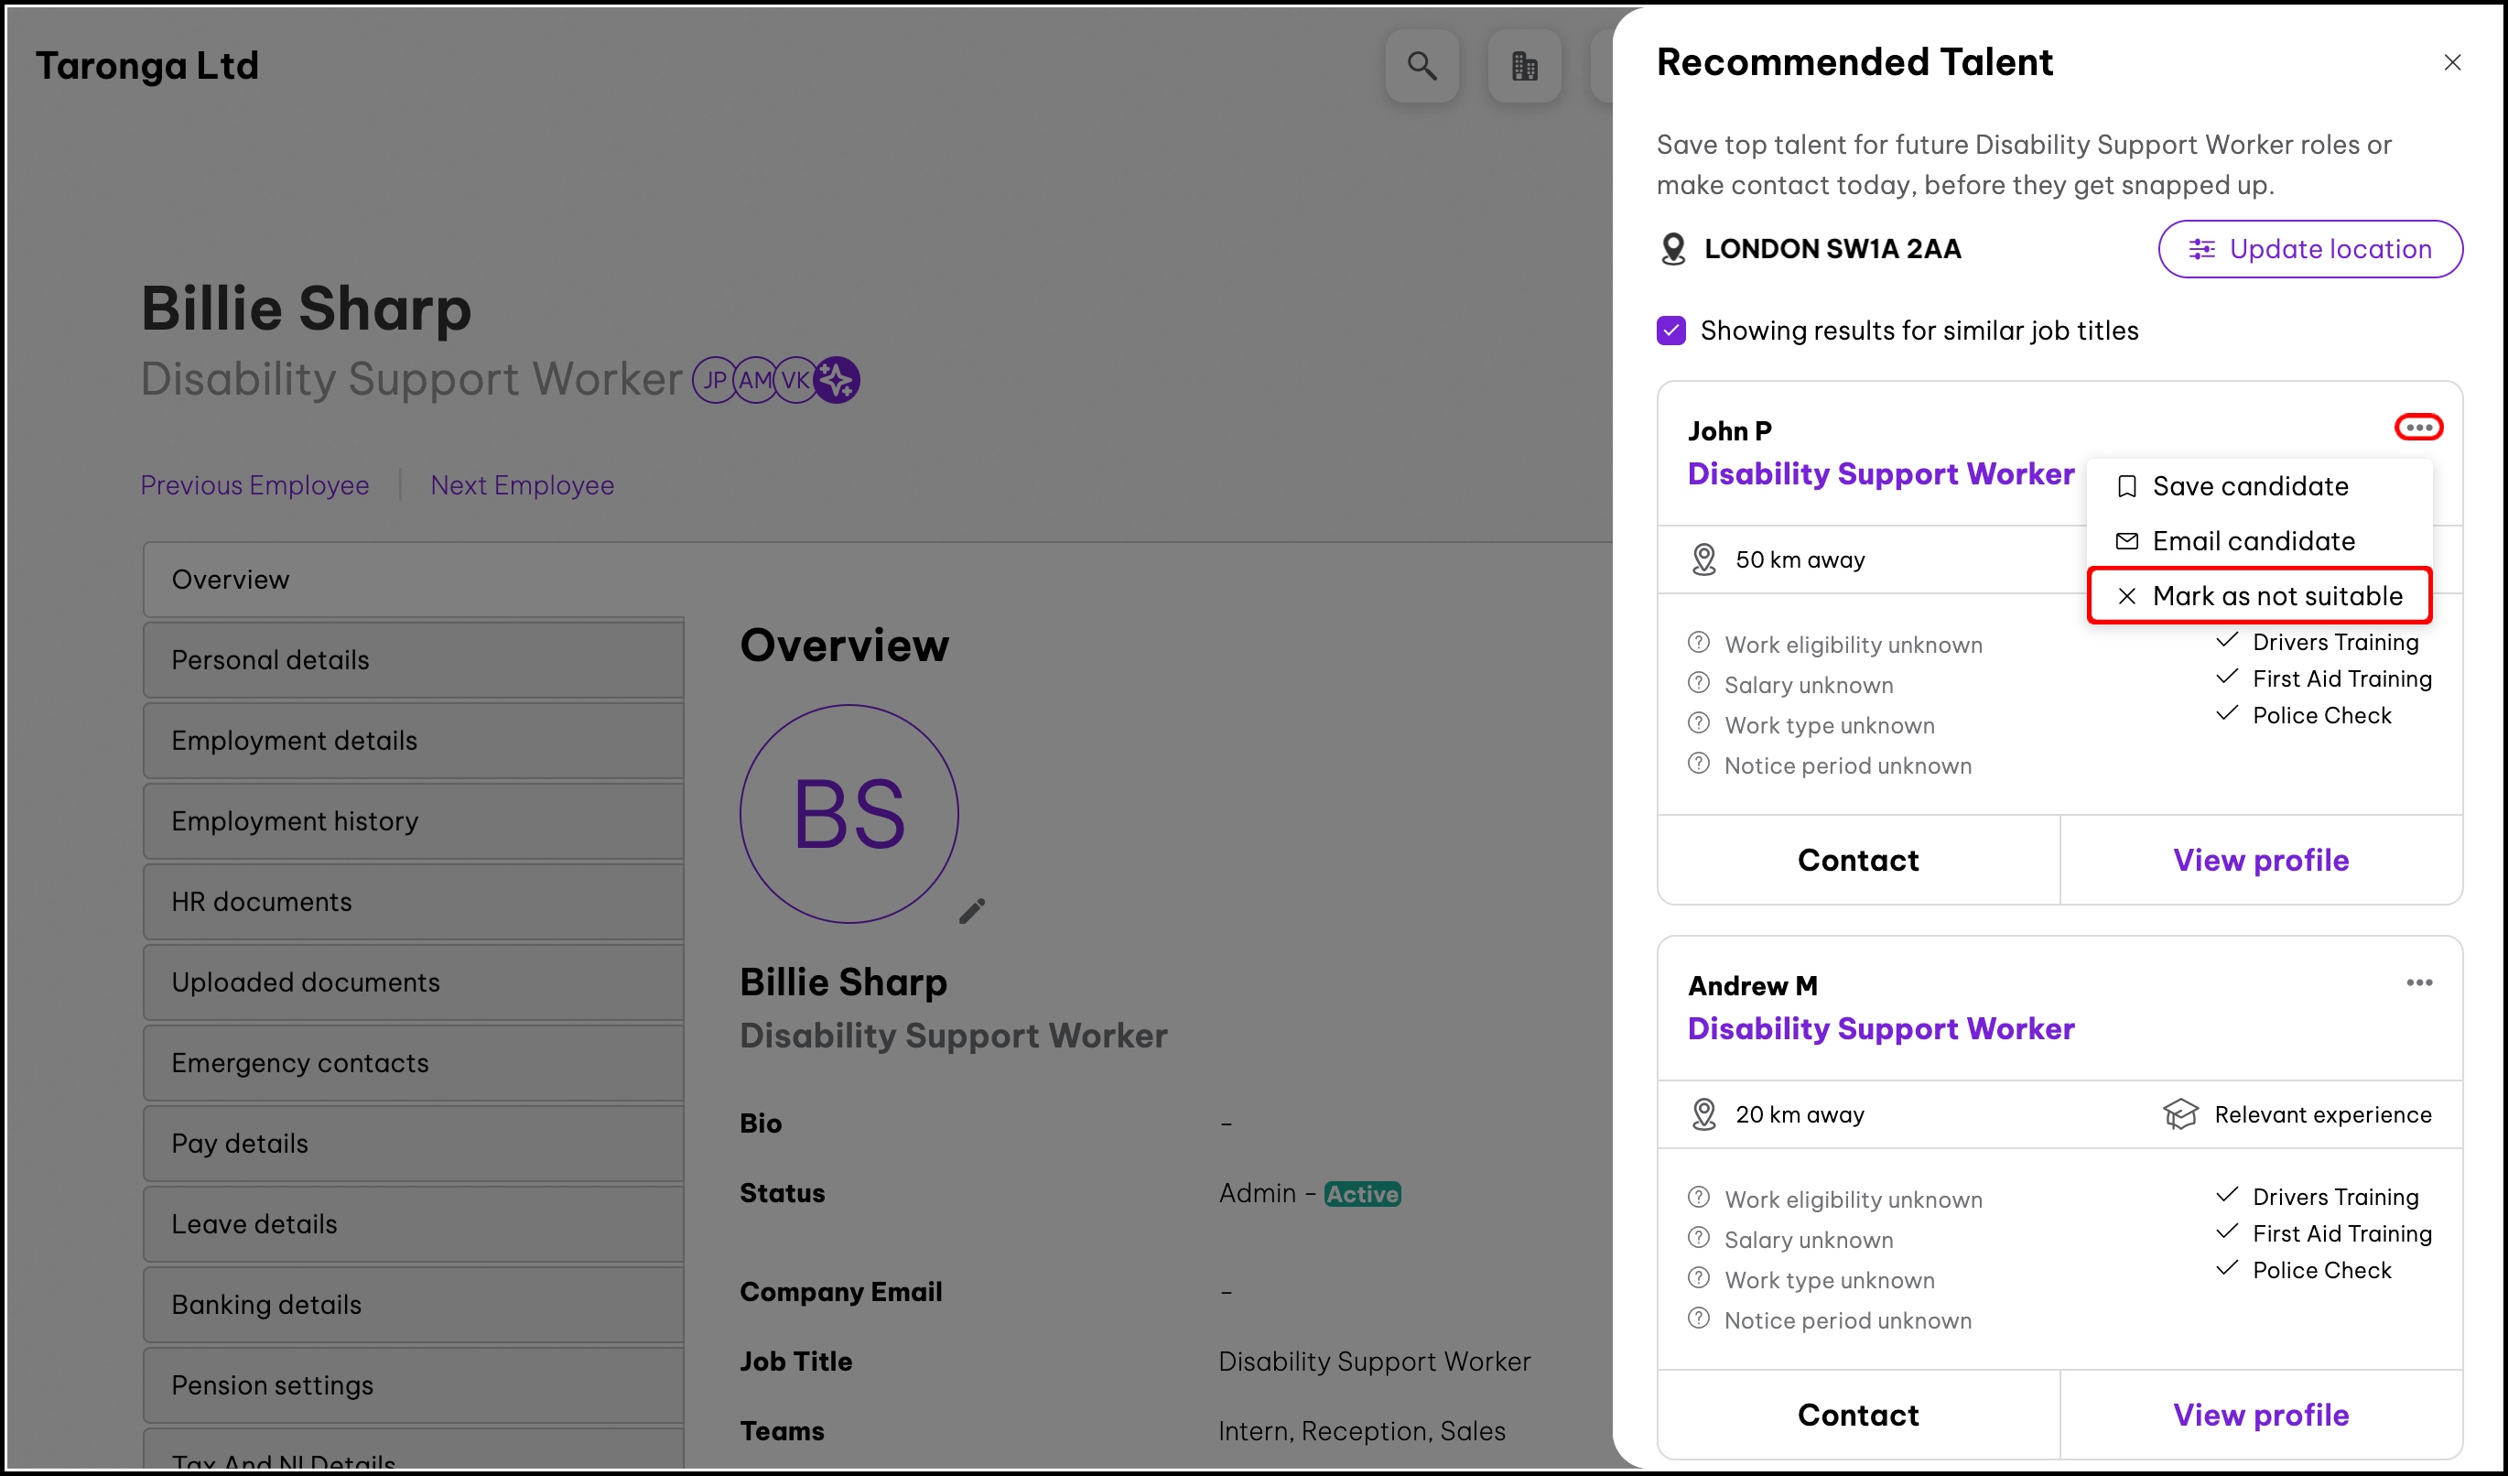2508x1476 pixels.
Task: View John P's profile
Action: [x=2260, y=860]
